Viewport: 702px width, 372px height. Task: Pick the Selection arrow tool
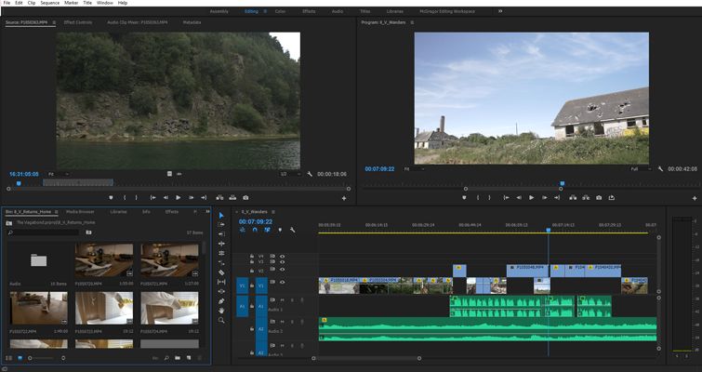tap(221, 215)
